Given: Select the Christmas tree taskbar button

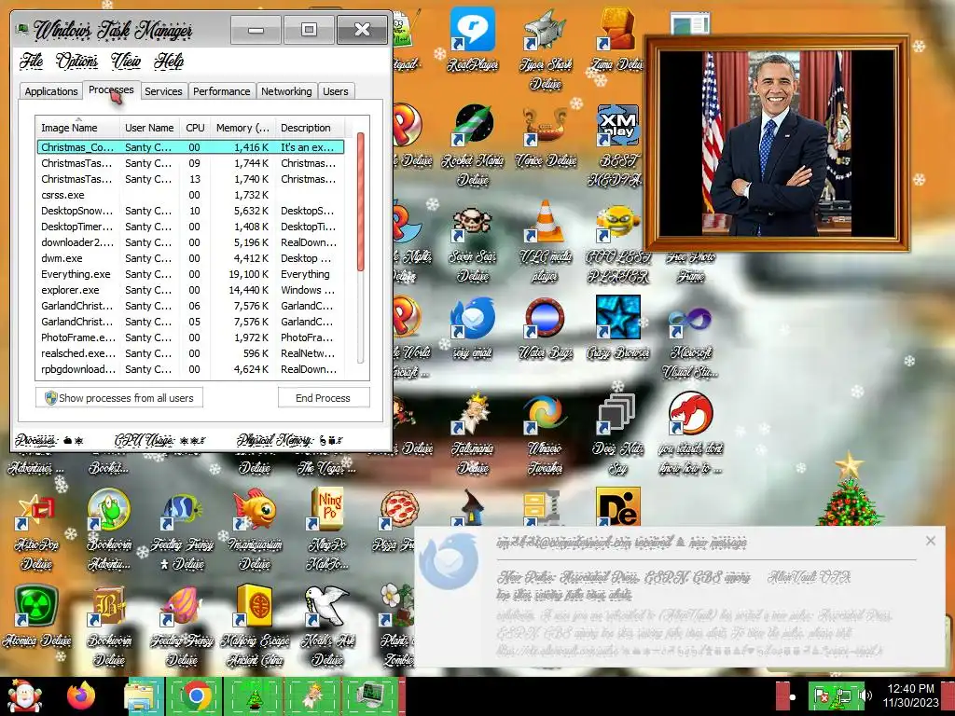Looking at the screenshot, I should [254, 695].
